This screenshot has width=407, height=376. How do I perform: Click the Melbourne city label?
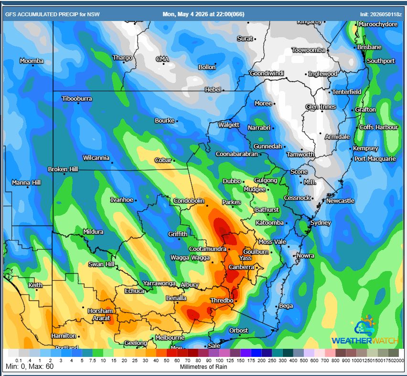170,338
